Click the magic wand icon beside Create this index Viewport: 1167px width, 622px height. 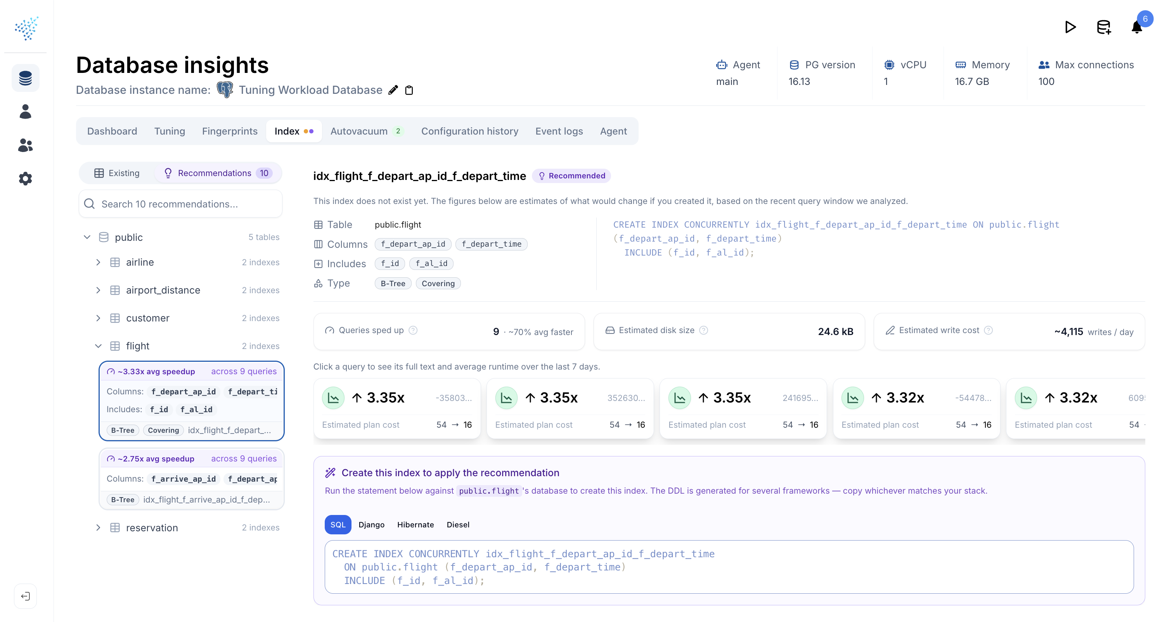330,473
